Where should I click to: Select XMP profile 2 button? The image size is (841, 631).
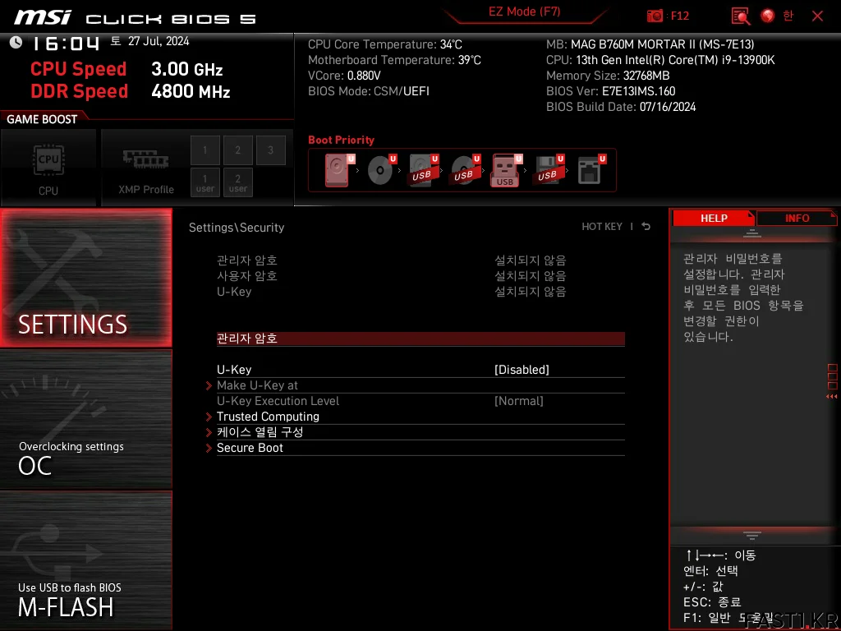pos(237,150)
